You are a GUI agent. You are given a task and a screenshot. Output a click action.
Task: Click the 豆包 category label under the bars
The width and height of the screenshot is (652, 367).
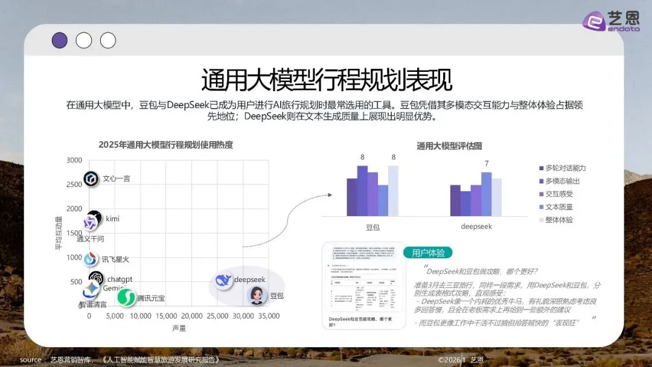pos(372,228)
